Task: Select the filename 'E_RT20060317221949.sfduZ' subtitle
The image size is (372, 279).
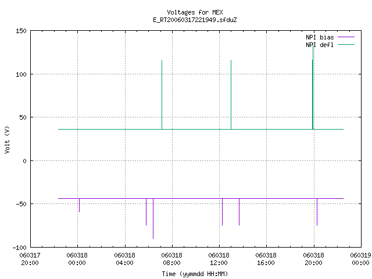Action: pos(195,20)
